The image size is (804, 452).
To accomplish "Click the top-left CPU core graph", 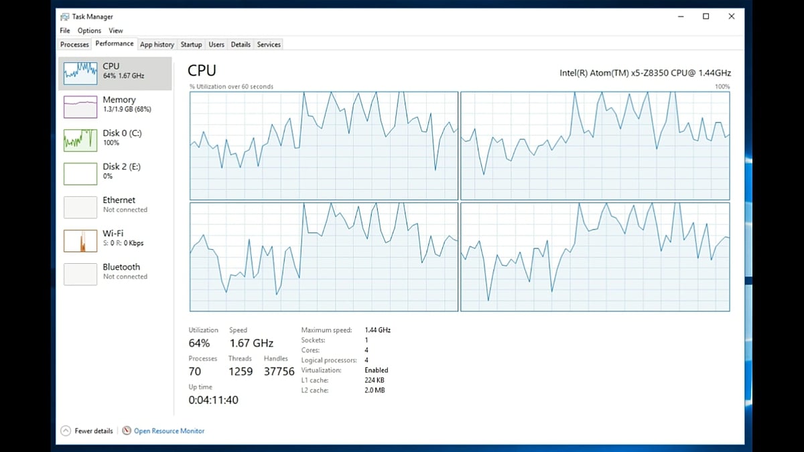I will 324,144.
